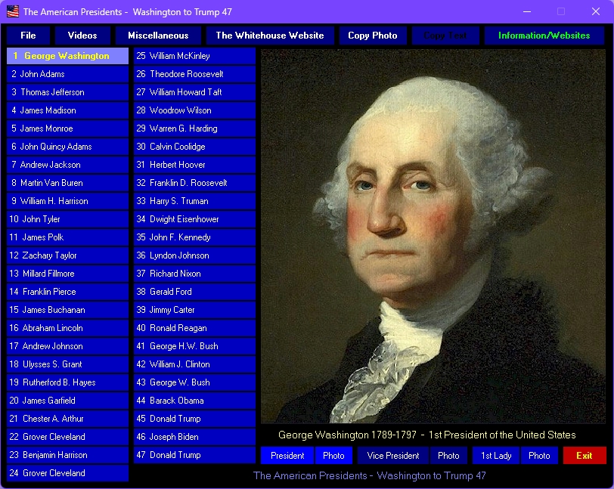
Task: Pick 44 Barack Obama
Action: [194, 401]
